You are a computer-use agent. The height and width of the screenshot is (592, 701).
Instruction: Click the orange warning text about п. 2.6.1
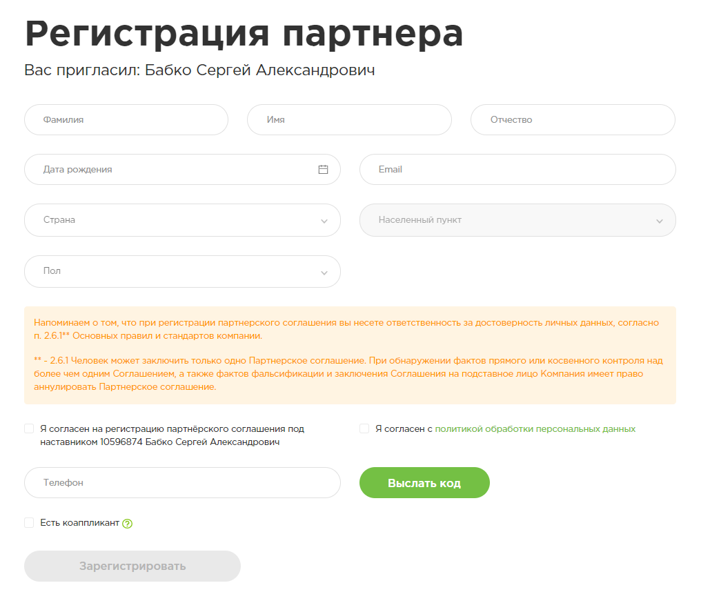pos(350,355)
